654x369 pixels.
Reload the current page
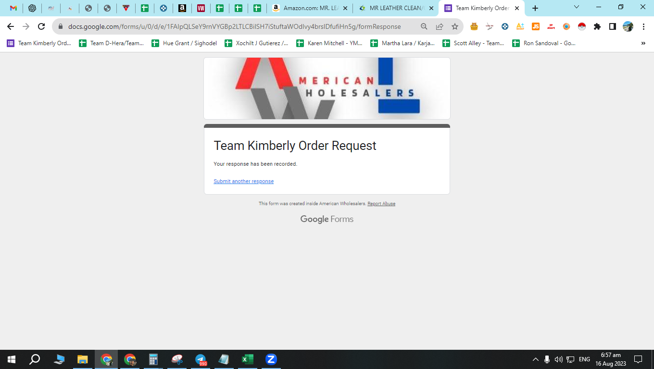(x=41, y=27)
